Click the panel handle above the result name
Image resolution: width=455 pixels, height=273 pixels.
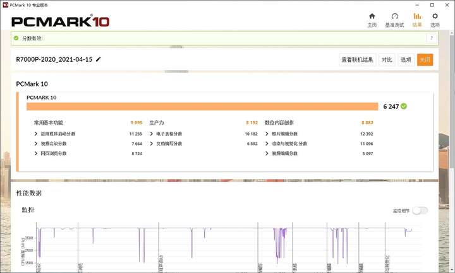[x=176, y=47]
